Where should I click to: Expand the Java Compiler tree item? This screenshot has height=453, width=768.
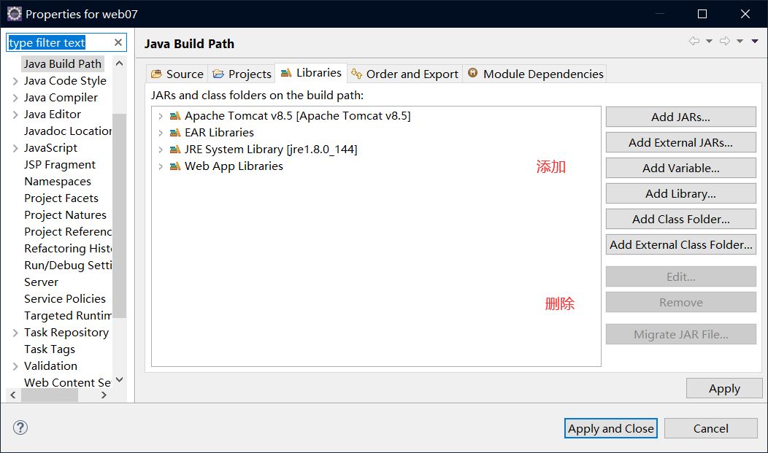[x=15, y=98]
